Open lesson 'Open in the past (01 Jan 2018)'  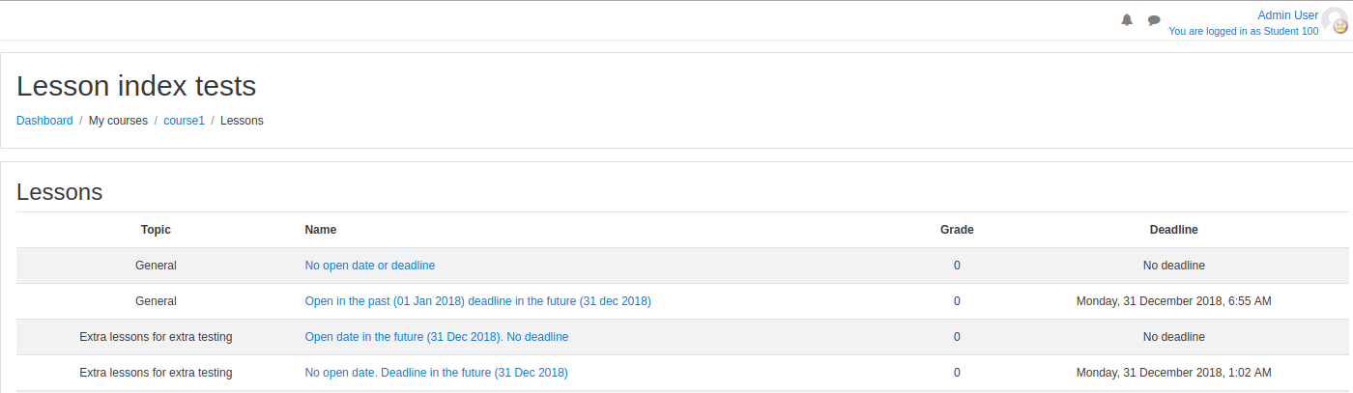[477, 301]
